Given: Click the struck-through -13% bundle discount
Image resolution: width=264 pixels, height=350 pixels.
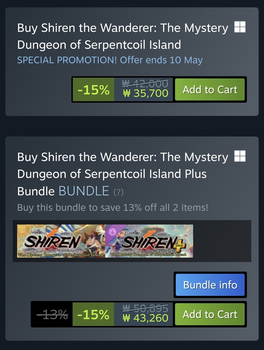Looking at the screenshot, I should pyautogui.click(x=52, y=314).
